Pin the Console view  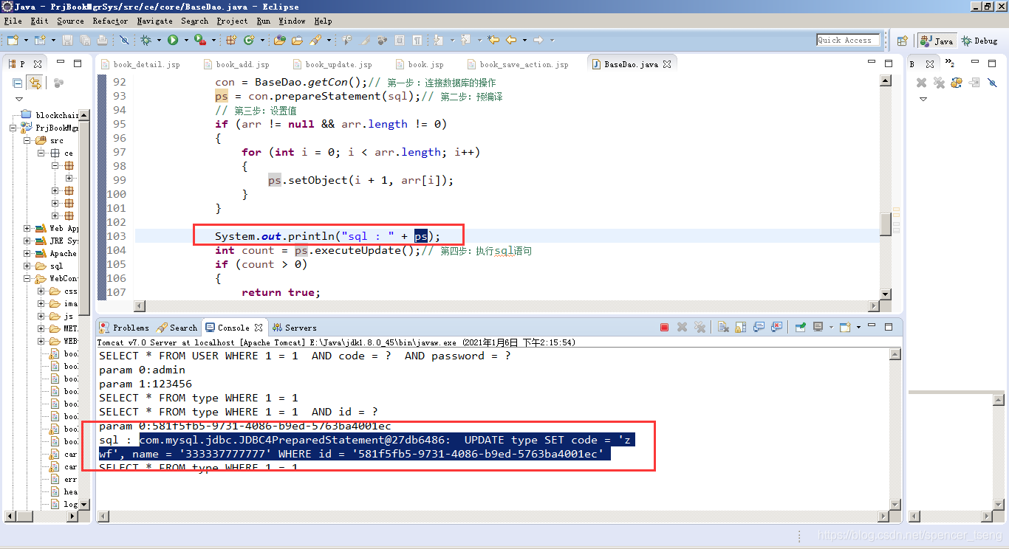pos(800,327)
